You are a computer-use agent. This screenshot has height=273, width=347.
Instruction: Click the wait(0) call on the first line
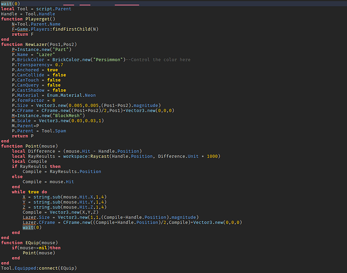10,3
